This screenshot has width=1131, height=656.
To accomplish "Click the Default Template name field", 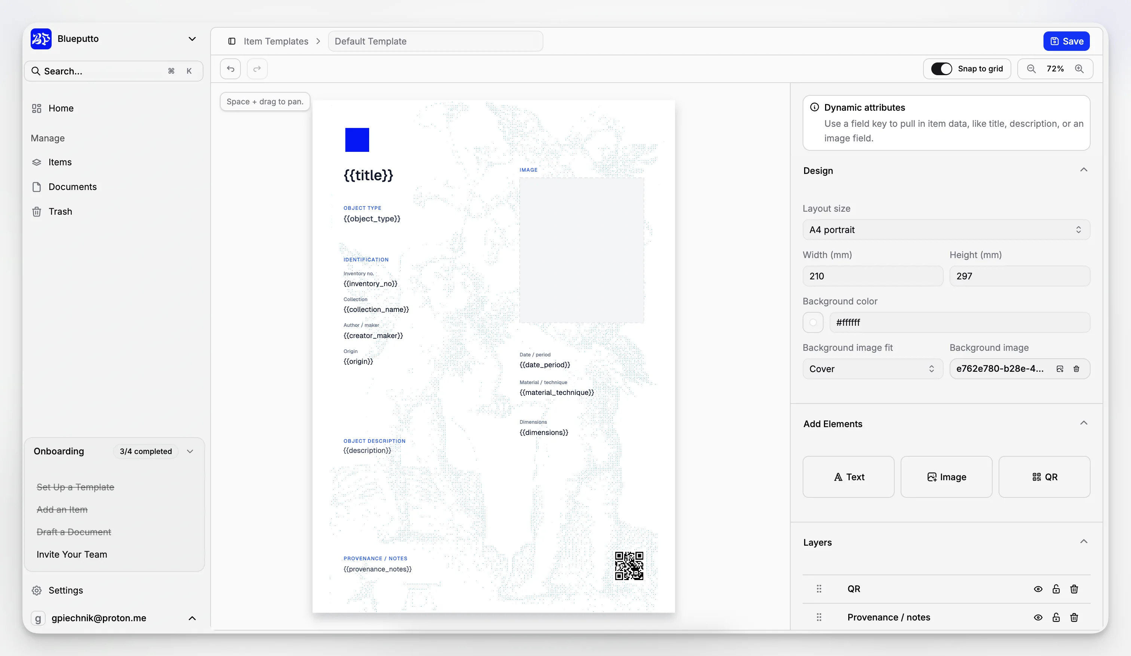I will [435, 41].
